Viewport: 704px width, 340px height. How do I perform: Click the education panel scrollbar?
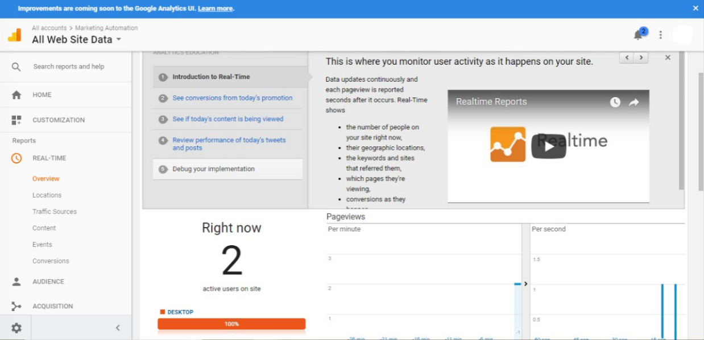click(x=682, y=121)
